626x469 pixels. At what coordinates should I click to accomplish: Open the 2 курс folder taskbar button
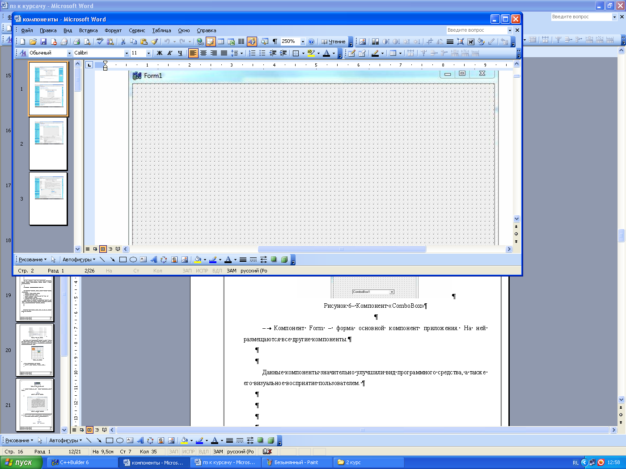tap(369, 462)
